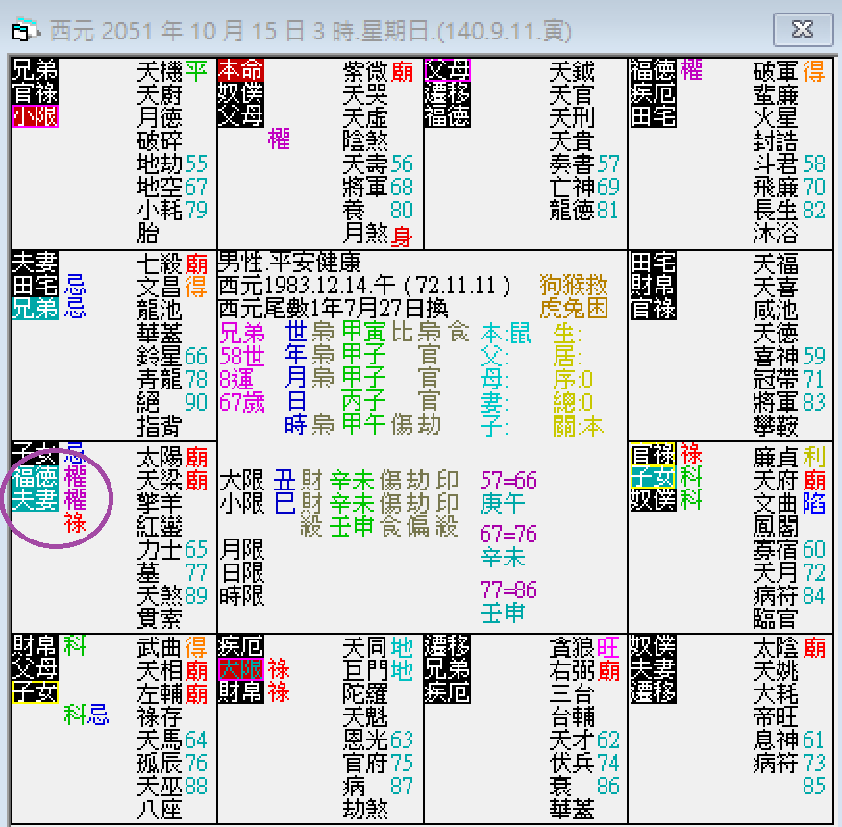Click the 時限 row label
Image resolution: width=842 pixels, height=827 pixels.
(x=241, y=596)
